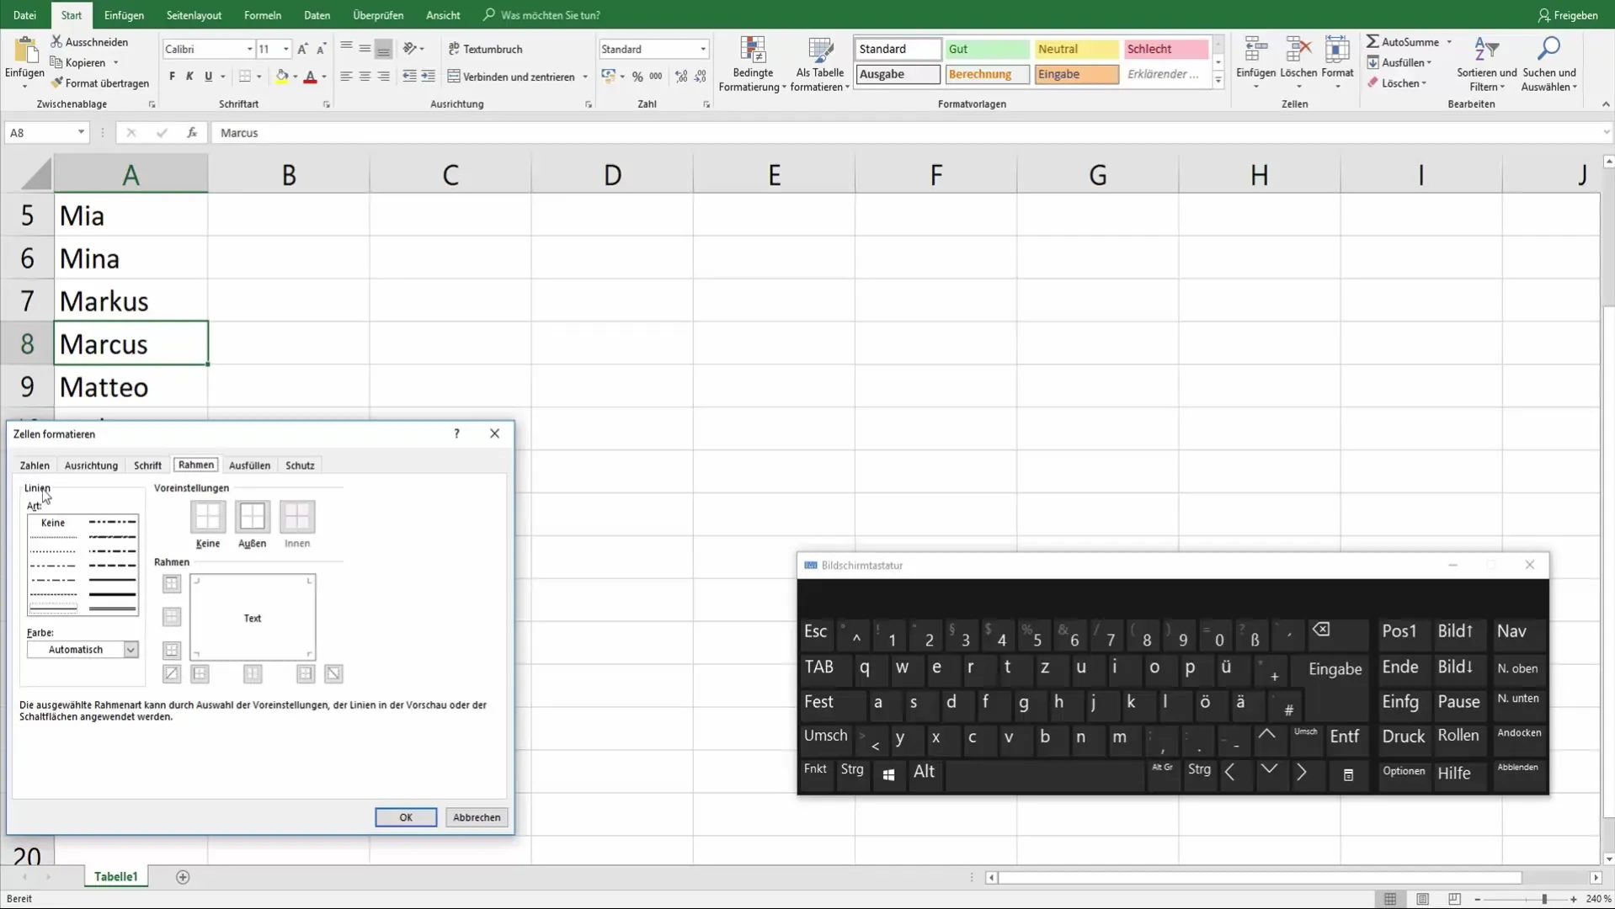1615x909 pixels.
Task: Click Freigeben share button
Action: (1568, 15)
